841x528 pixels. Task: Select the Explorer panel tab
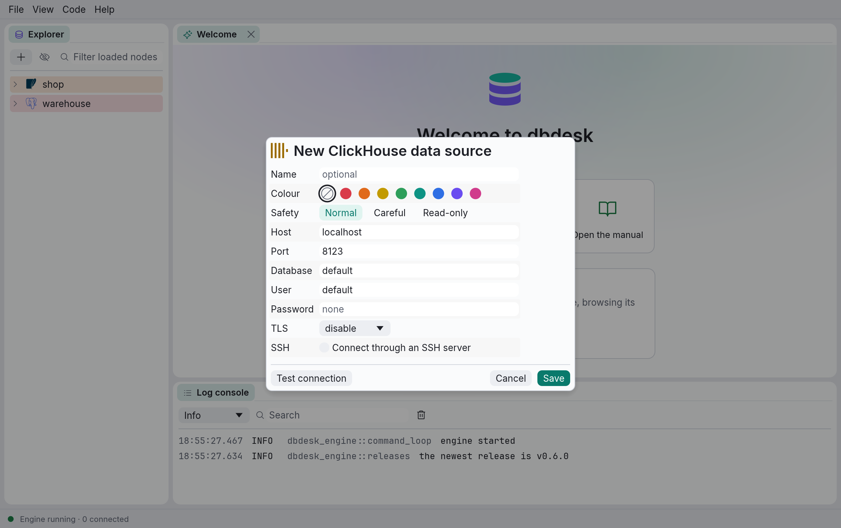point(39,34)
